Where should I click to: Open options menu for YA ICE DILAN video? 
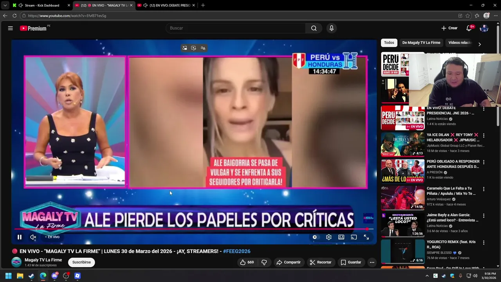click(484, 136)
